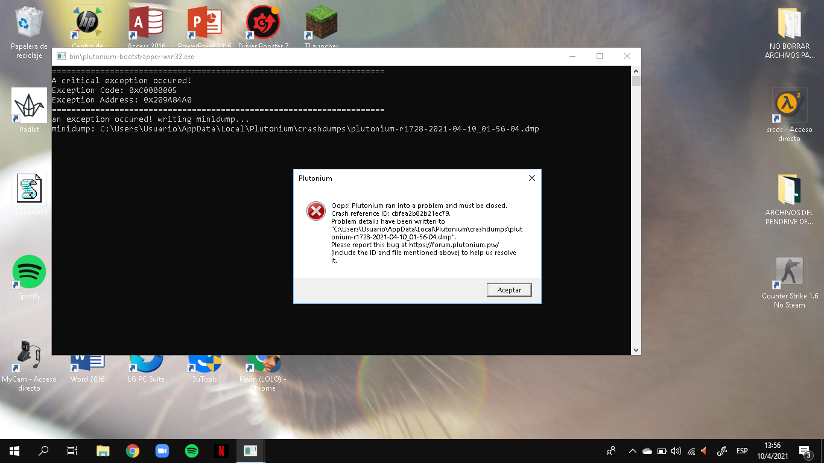
Task: Open Papelera de reciclaje
Action: pos(29,24)
